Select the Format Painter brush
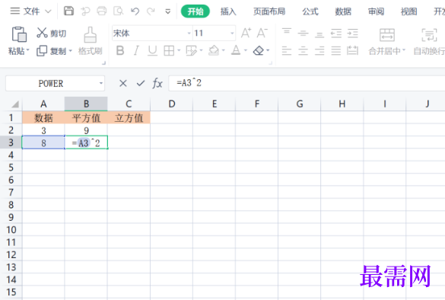The width and height of the screenshot is (445, 300). [x=90, y=35]
